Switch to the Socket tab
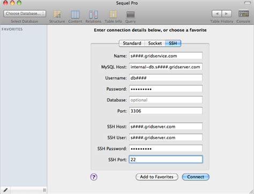This screenshot has width=254, height=194. coord(155,44)
